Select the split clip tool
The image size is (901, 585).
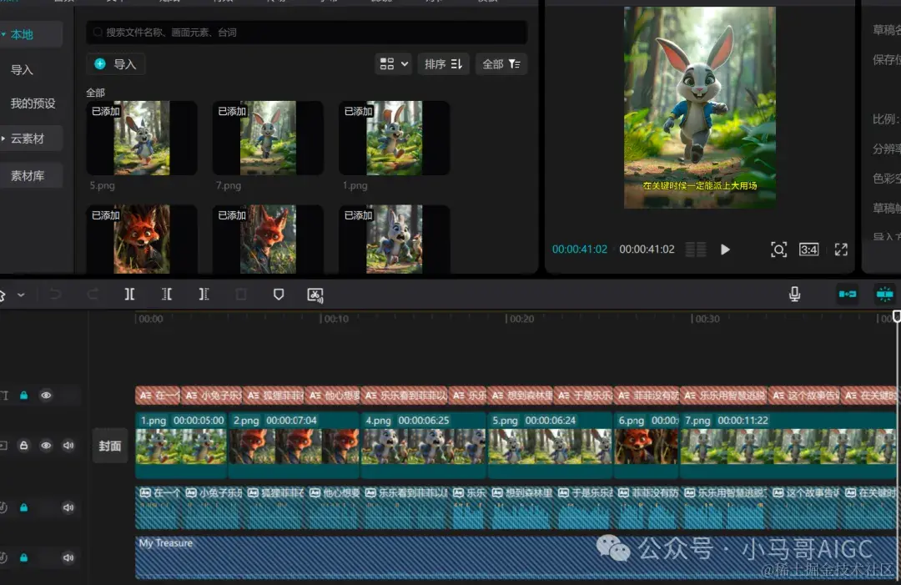coord(130,295)
